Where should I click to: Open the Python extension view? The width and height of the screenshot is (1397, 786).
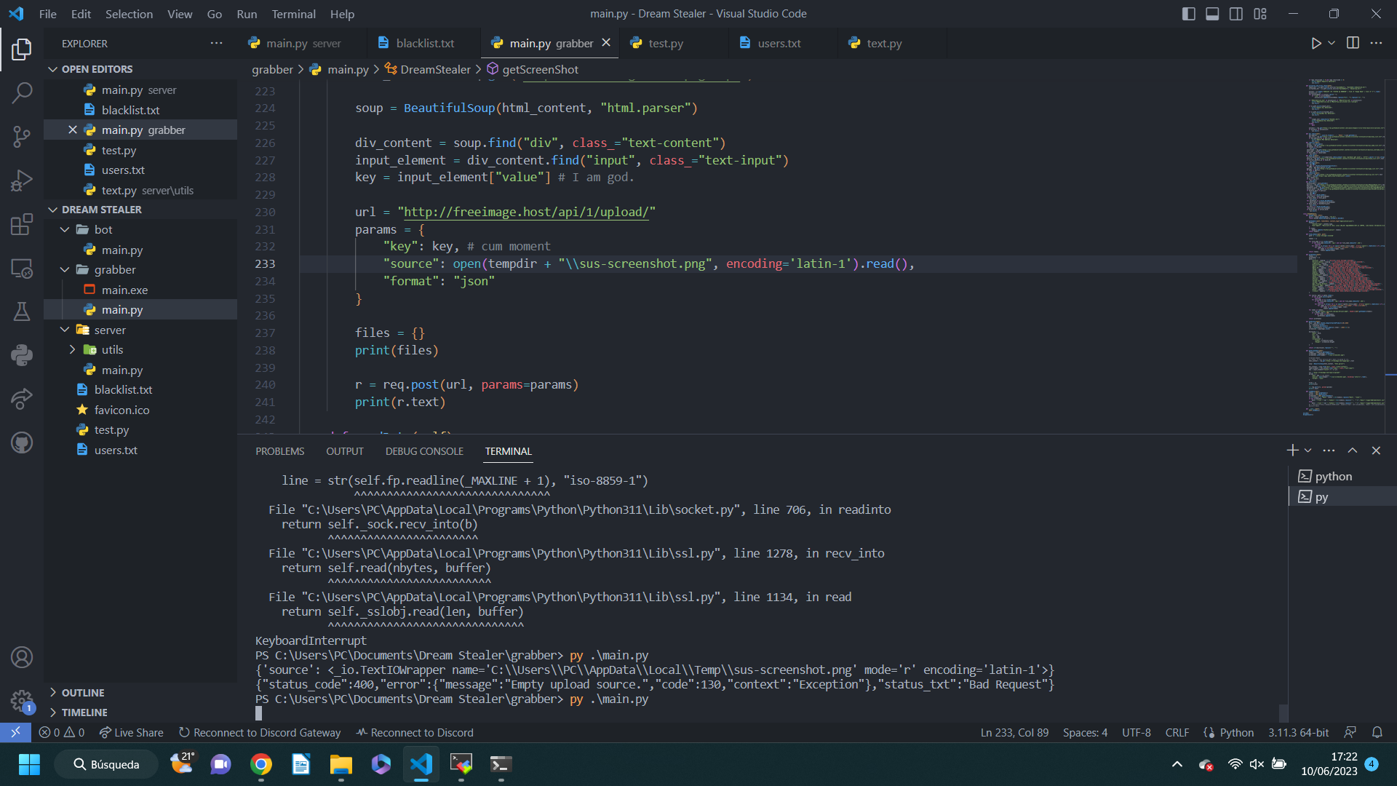pyautogui.click(x=22, y=355)
